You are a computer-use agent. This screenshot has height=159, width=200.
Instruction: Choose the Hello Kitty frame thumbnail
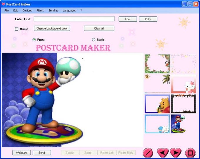(x=184, y=84)
